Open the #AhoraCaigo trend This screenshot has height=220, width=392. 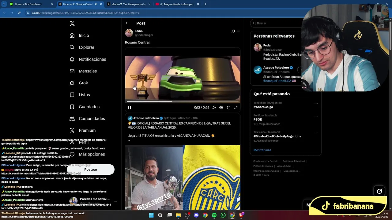[x=263, y=107]
